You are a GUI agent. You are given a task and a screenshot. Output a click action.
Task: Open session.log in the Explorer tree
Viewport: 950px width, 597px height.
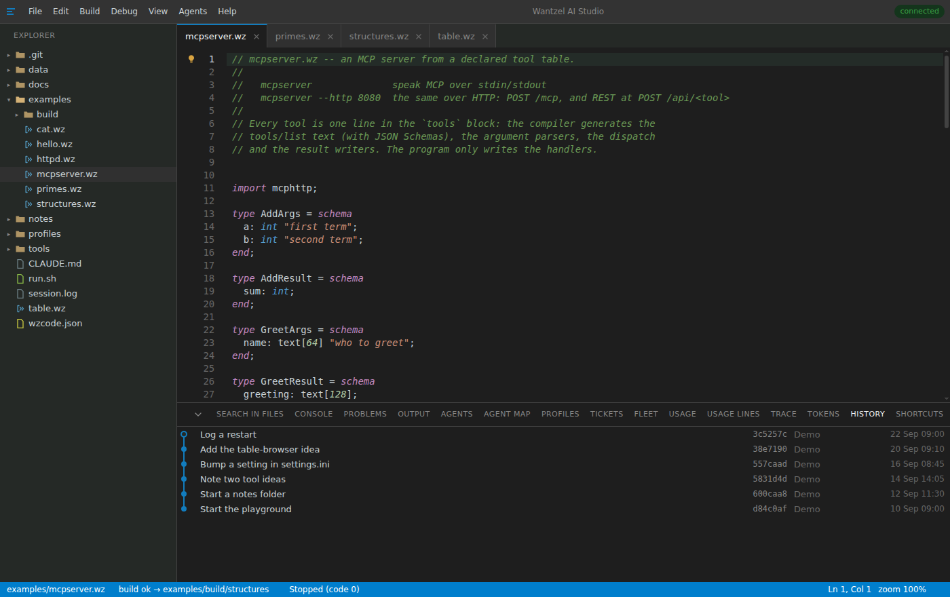click(88, 294)
